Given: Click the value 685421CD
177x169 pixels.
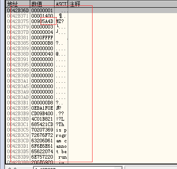Looking at the screenshot, I should pos(42,124).
